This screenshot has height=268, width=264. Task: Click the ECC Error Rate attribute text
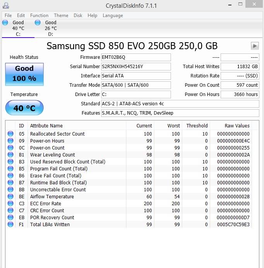point(45,204)
